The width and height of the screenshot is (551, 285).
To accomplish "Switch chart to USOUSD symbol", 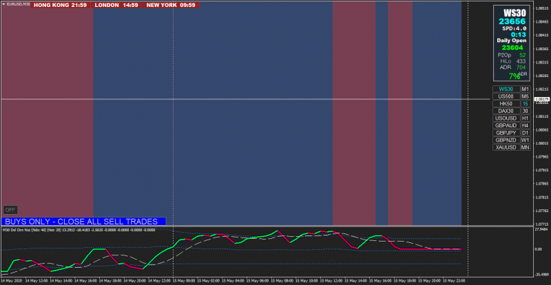I will pyautogui.click(x=506, y=118).
